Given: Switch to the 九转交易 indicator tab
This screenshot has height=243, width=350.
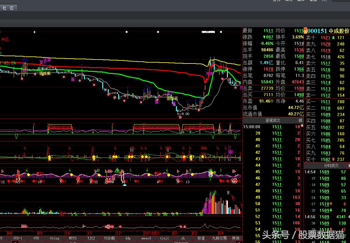Looking at the screenshot, I should (219, 238).
